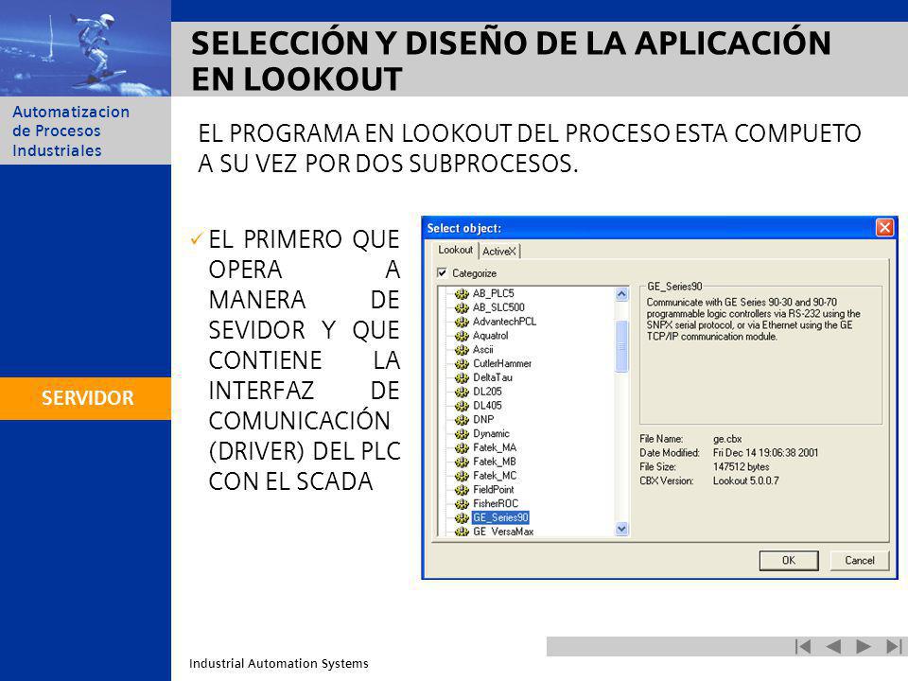
Task: Select DL405 in the object list
Action: [x=488, y=406]
